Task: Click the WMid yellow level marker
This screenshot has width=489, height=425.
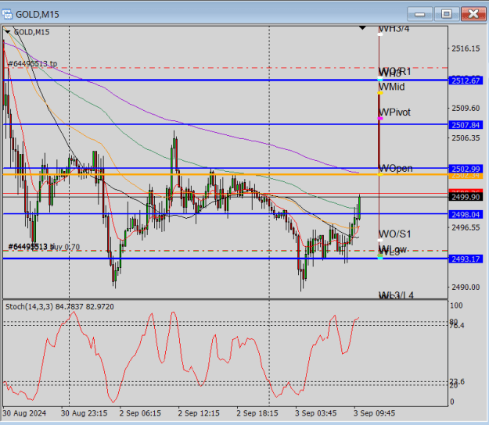Action: point(380,93)
